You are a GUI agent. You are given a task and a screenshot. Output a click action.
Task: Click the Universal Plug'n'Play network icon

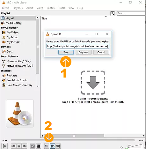click(x=4, y=61)
